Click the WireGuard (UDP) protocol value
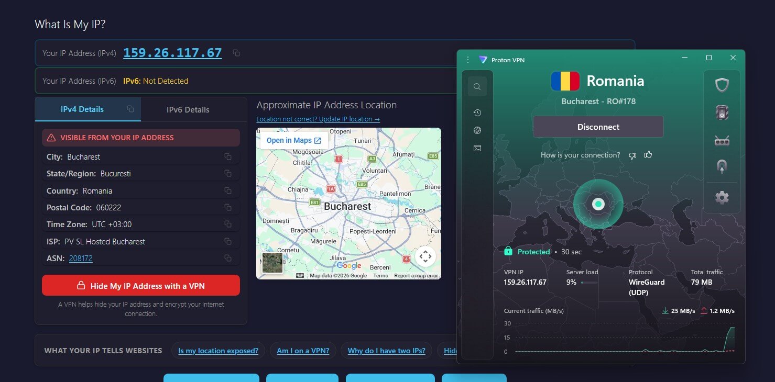 (x=647, y=287)
